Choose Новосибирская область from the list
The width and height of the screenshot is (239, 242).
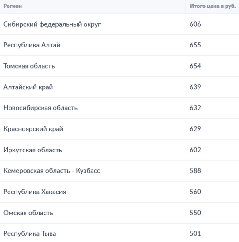40,108
